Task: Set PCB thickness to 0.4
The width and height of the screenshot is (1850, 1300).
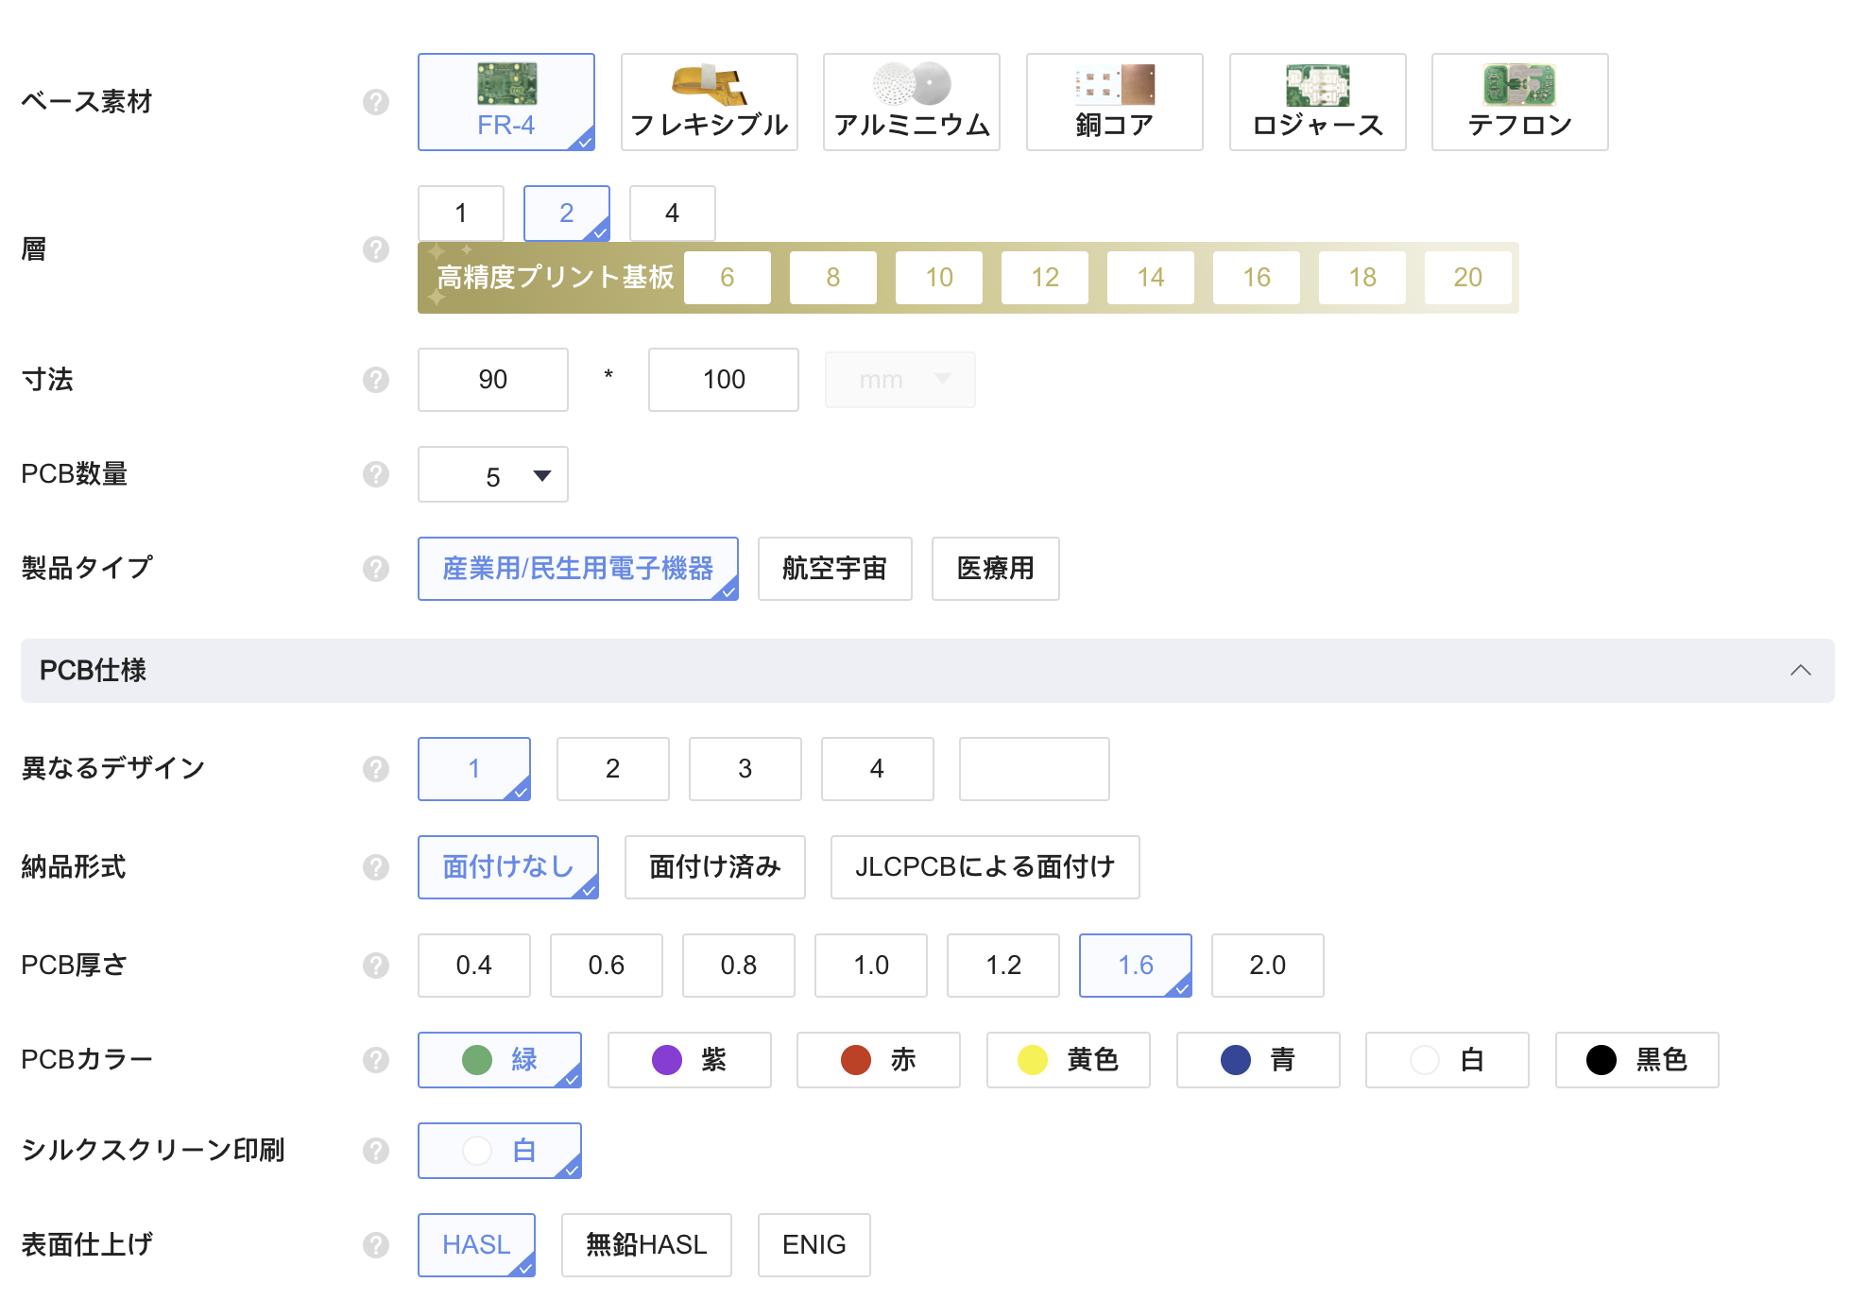Action: (x=474, y=966)
